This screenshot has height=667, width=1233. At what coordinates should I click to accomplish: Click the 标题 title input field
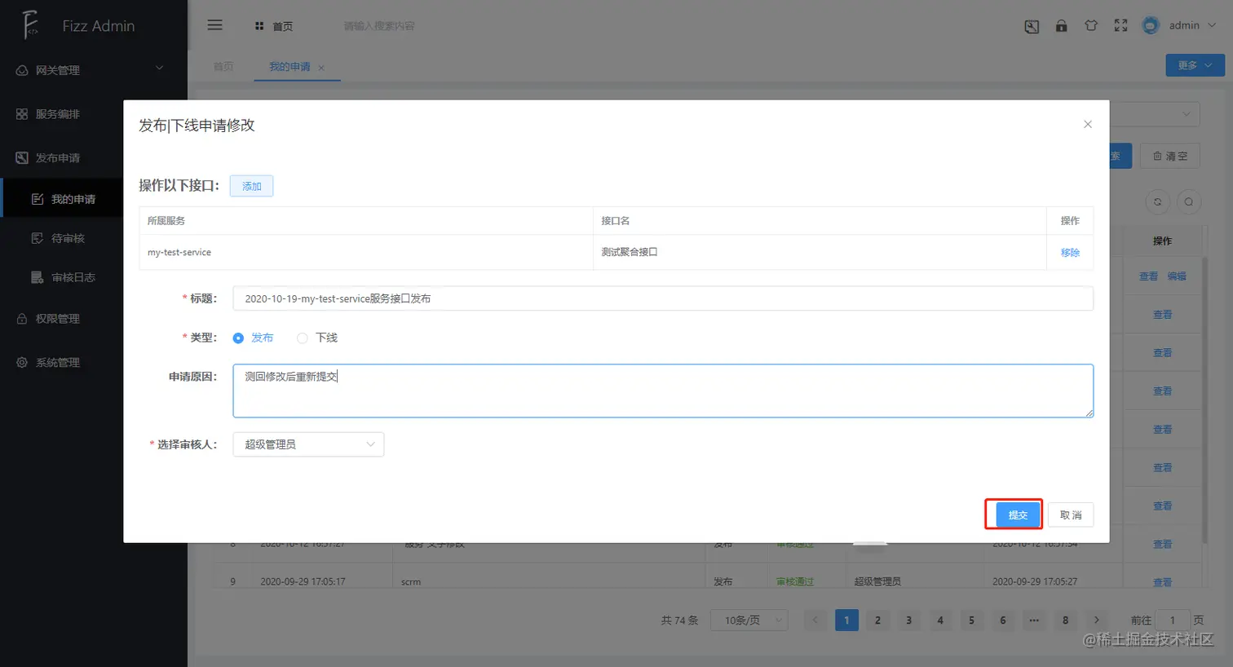pos(663,298)
